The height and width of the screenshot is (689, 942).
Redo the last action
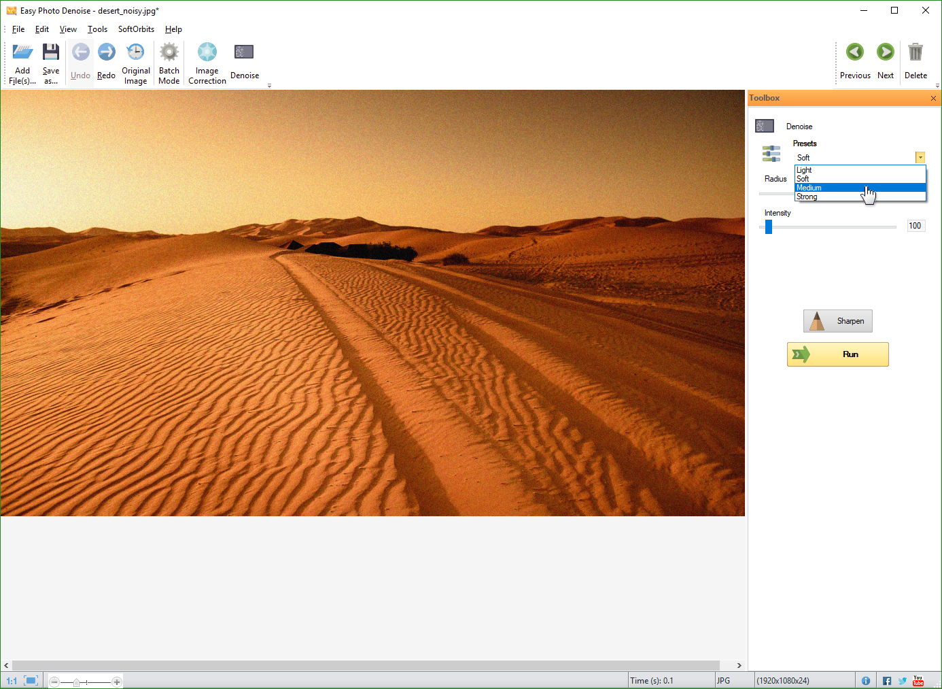click(106, 63)
